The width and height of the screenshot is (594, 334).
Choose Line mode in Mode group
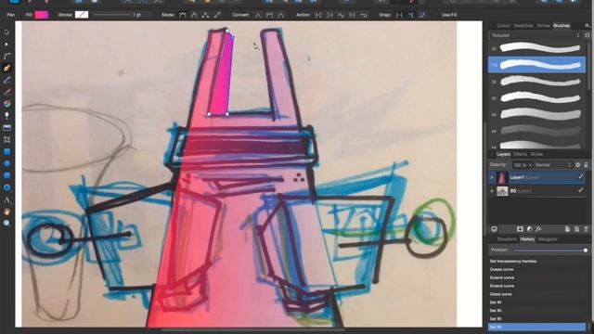(217, 15)
